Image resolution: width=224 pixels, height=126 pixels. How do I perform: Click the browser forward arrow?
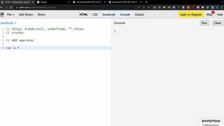point(6,7)
